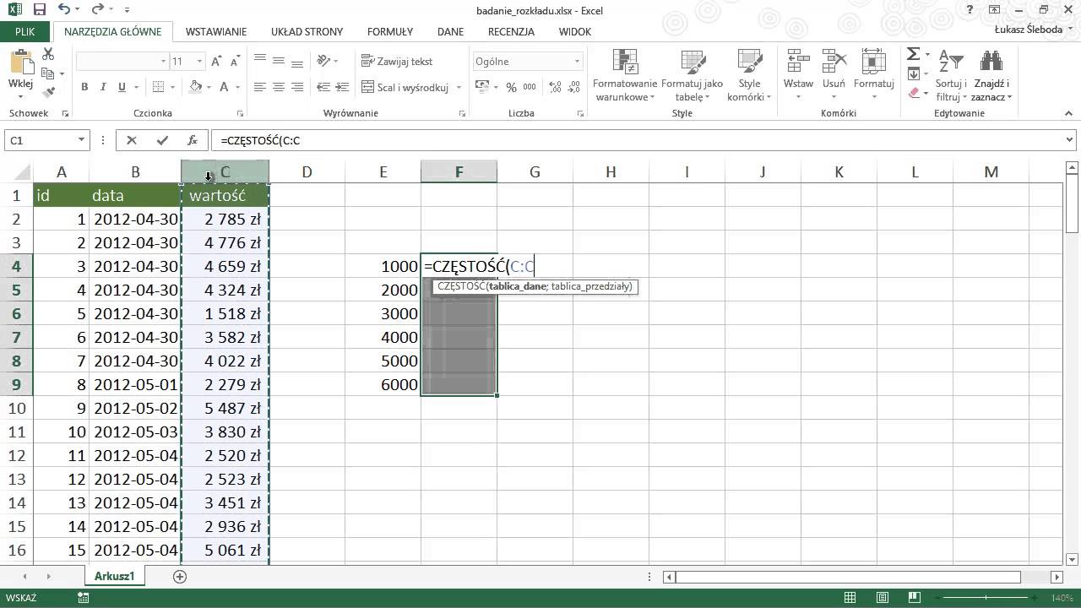Click the text orientation icon
1081x608 pixels.
click(323, 61)
